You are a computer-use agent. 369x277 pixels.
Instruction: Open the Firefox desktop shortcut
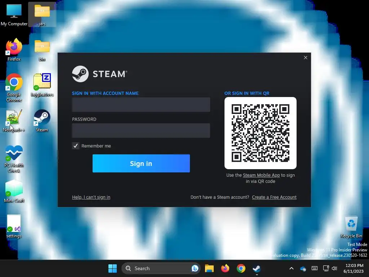pos(14,50)
